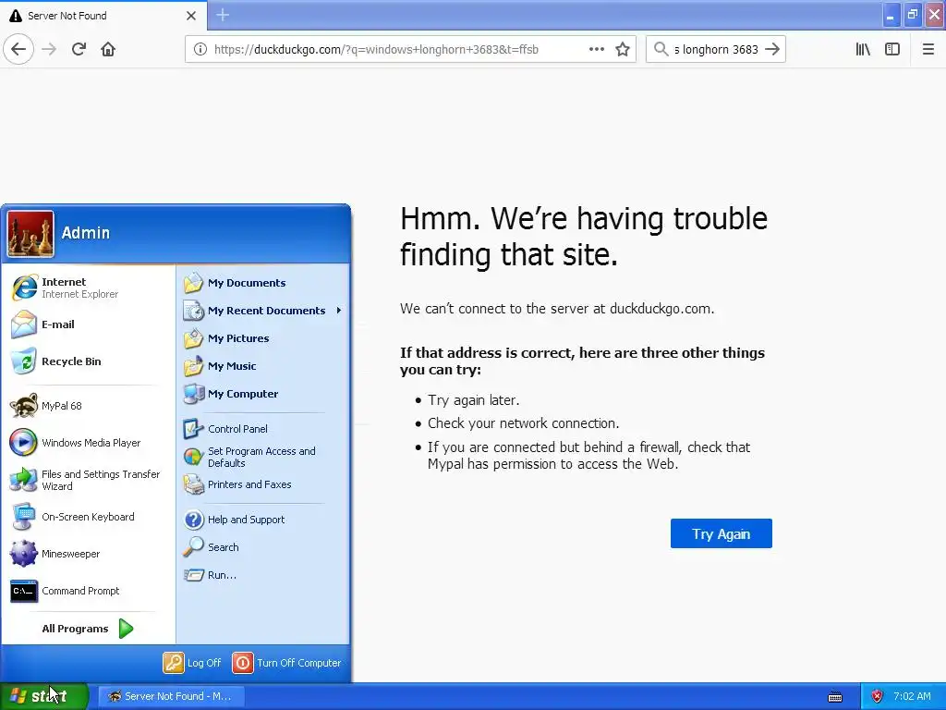Image resolution: width=946 pixels, height=710 pixels.
Task: Open My Pictures folder
Action: click(x=263, y=338)
